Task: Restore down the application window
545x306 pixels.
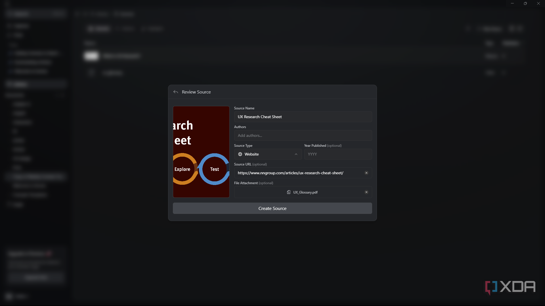Action: (x=525, y=3)
